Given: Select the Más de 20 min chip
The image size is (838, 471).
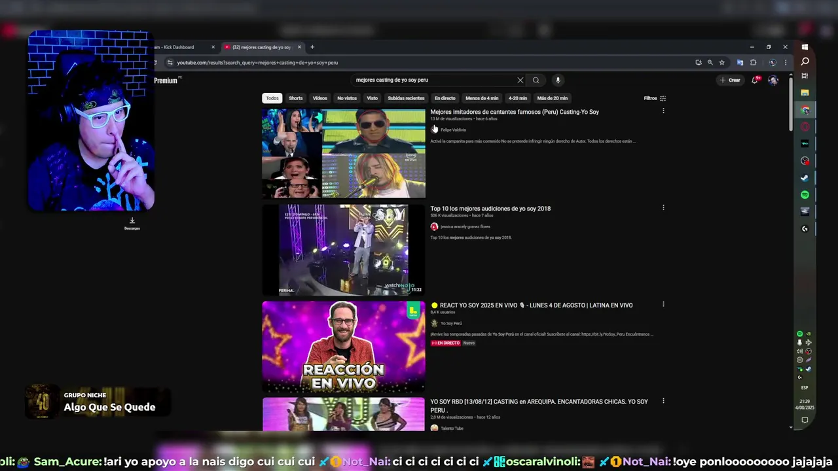Looking at the screenshot, I should click(553, 98).
